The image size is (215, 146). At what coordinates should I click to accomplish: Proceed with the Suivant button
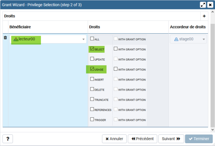[171, 139]
